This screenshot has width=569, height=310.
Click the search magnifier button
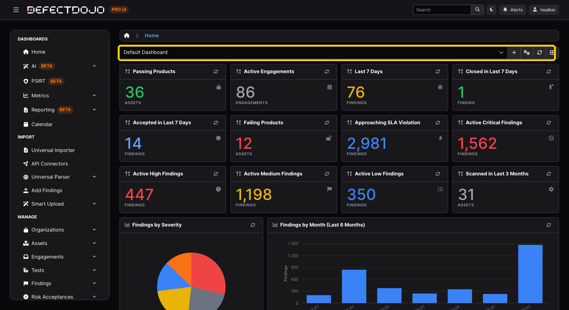[478, 10]
